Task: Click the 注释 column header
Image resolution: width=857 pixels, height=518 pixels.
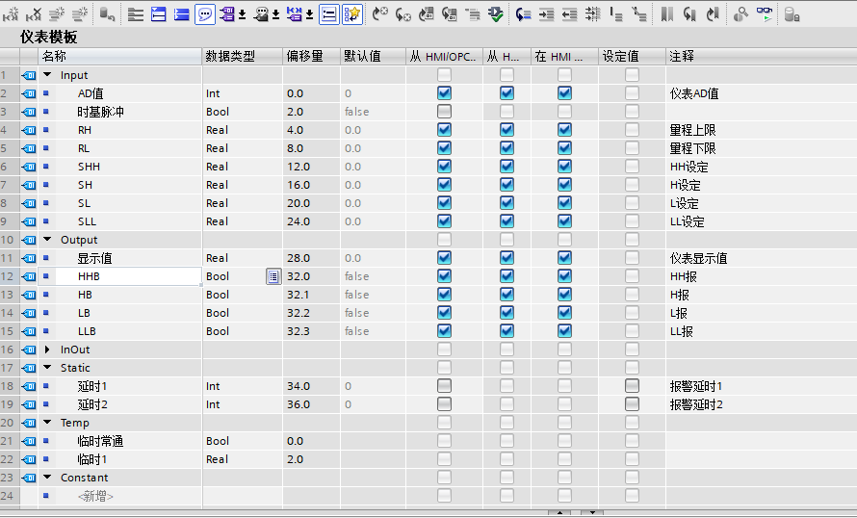Action: 682,56
